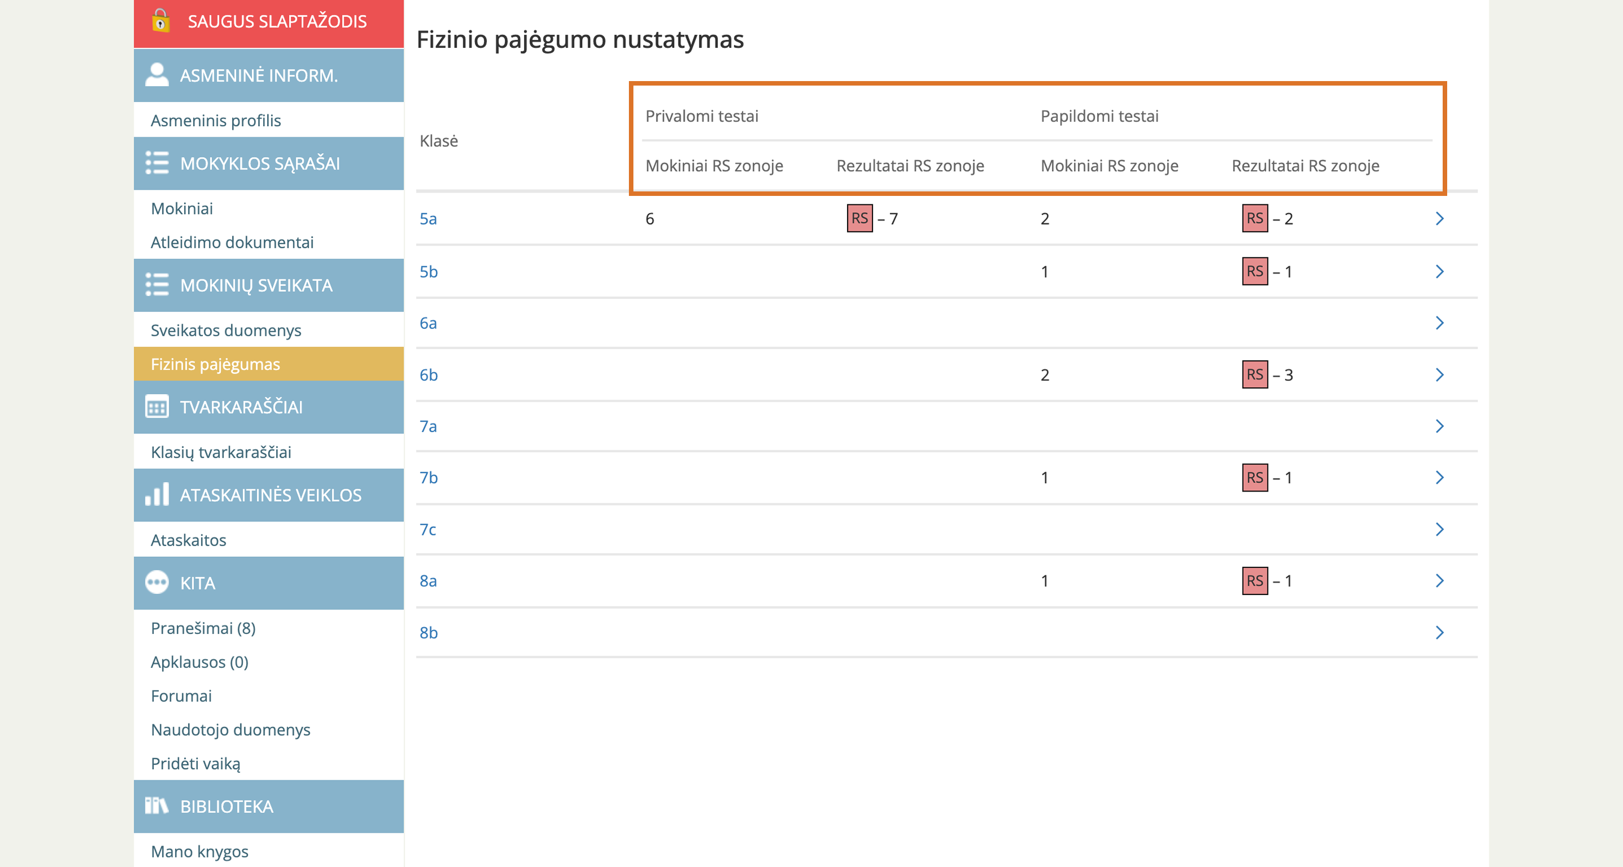Click the padlock icon beside Saugus slaptažodis
The height and width of the screenshot is (867, 1623).
point(161,20)
